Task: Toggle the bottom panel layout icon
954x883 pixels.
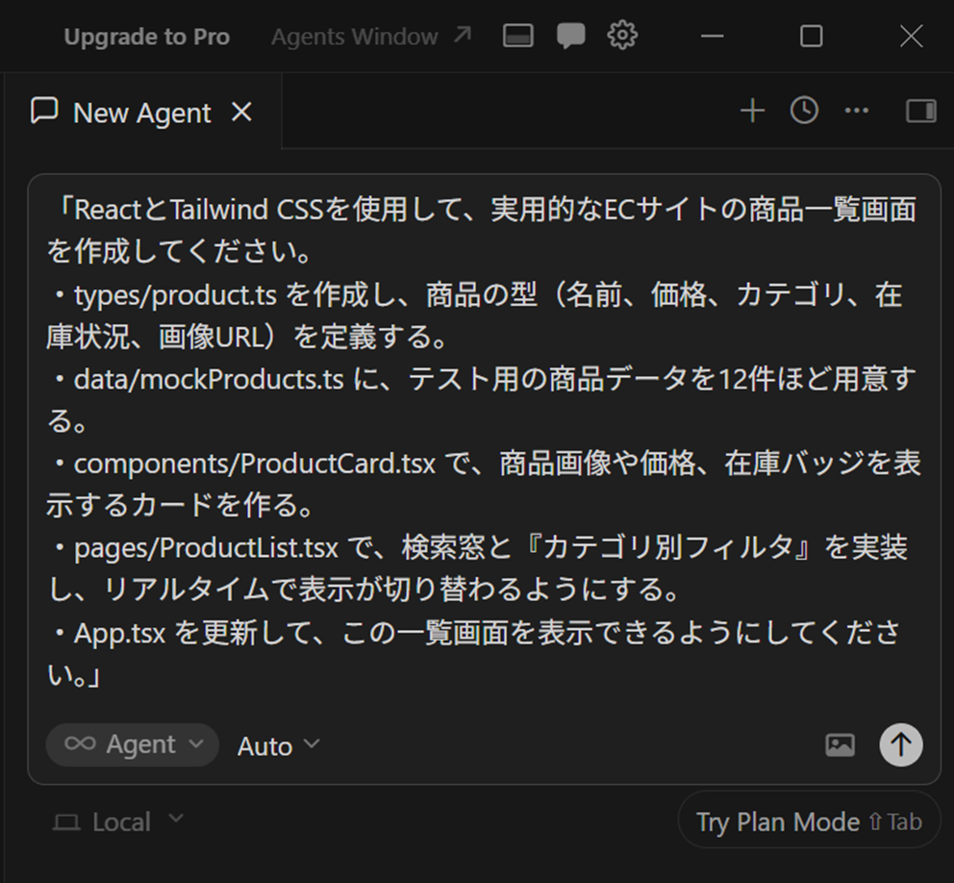Action: point(518,37)
